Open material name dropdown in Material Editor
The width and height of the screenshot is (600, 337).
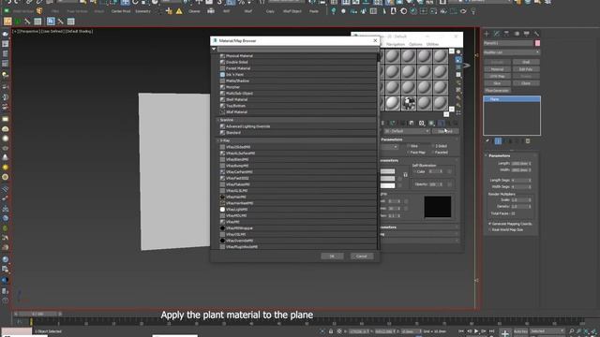[x=407, y=131]
